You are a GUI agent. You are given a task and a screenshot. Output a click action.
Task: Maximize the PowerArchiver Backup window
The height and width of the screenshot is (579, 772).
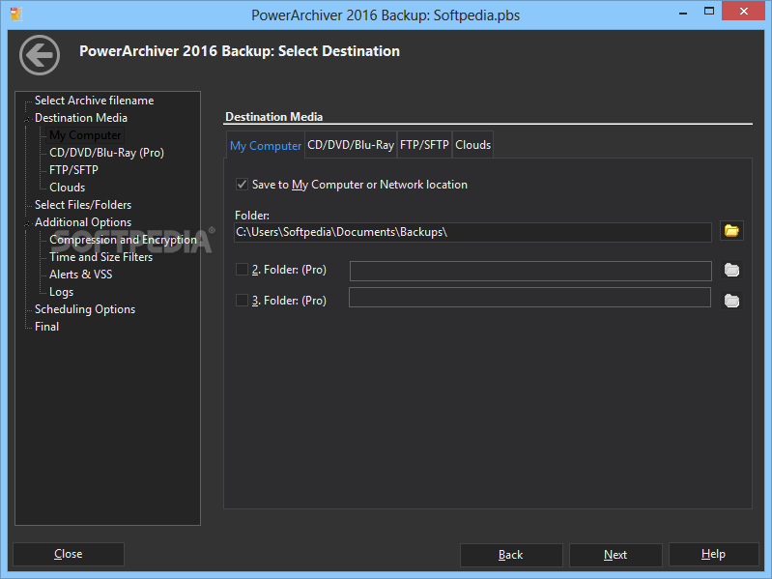709,12
